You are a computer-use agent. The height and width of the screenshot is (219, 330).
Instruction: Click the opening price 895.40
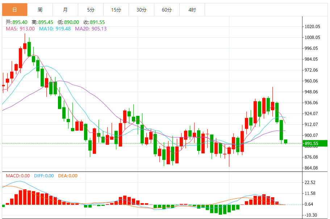click(x=20, y=22)
